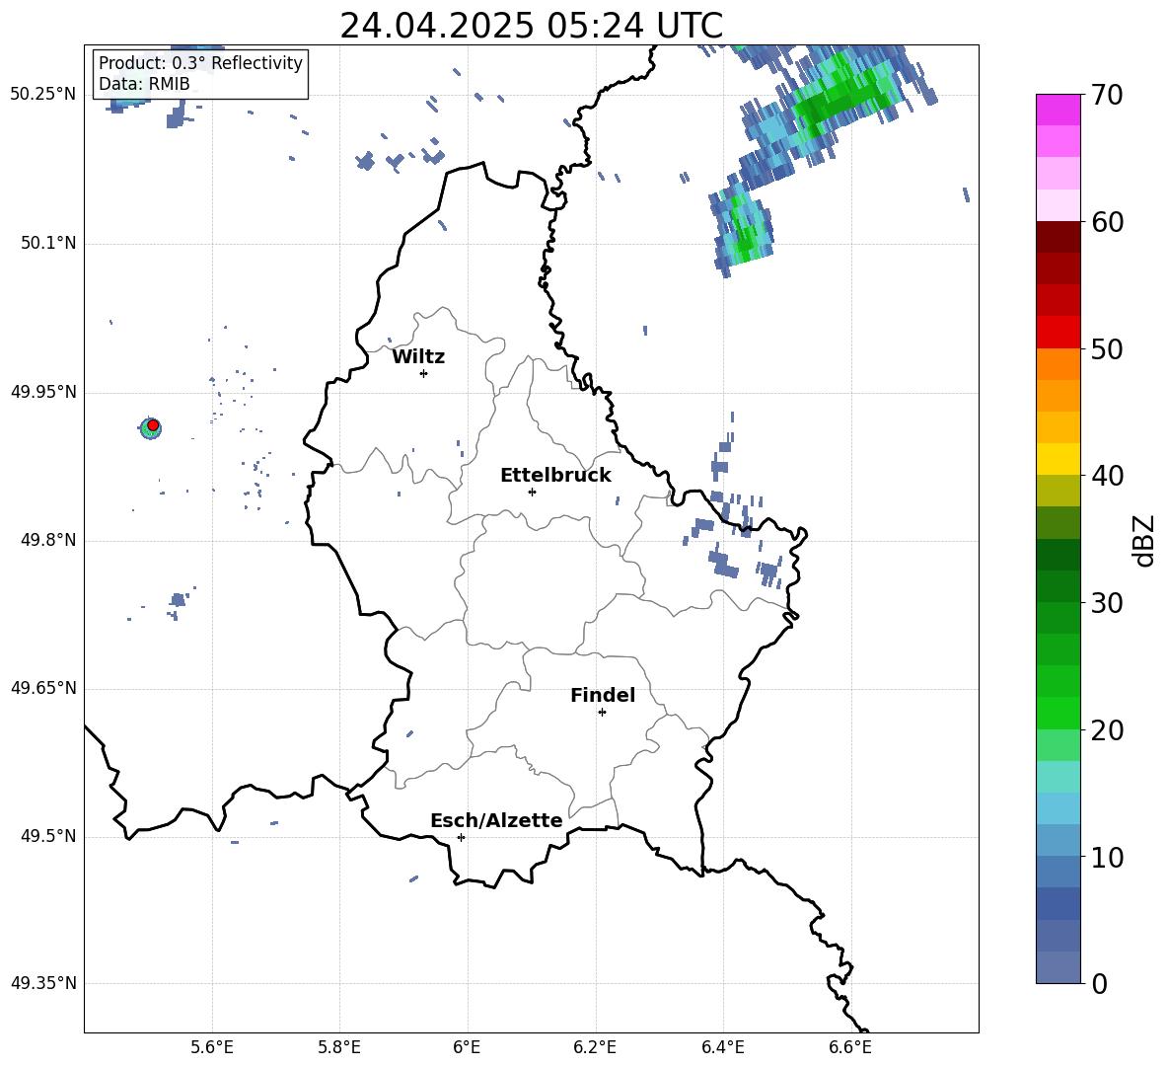Click the red dot marker near 49.95°N
The height and width of the screenshot is (1067, 1168).
(x=153, y=425)
